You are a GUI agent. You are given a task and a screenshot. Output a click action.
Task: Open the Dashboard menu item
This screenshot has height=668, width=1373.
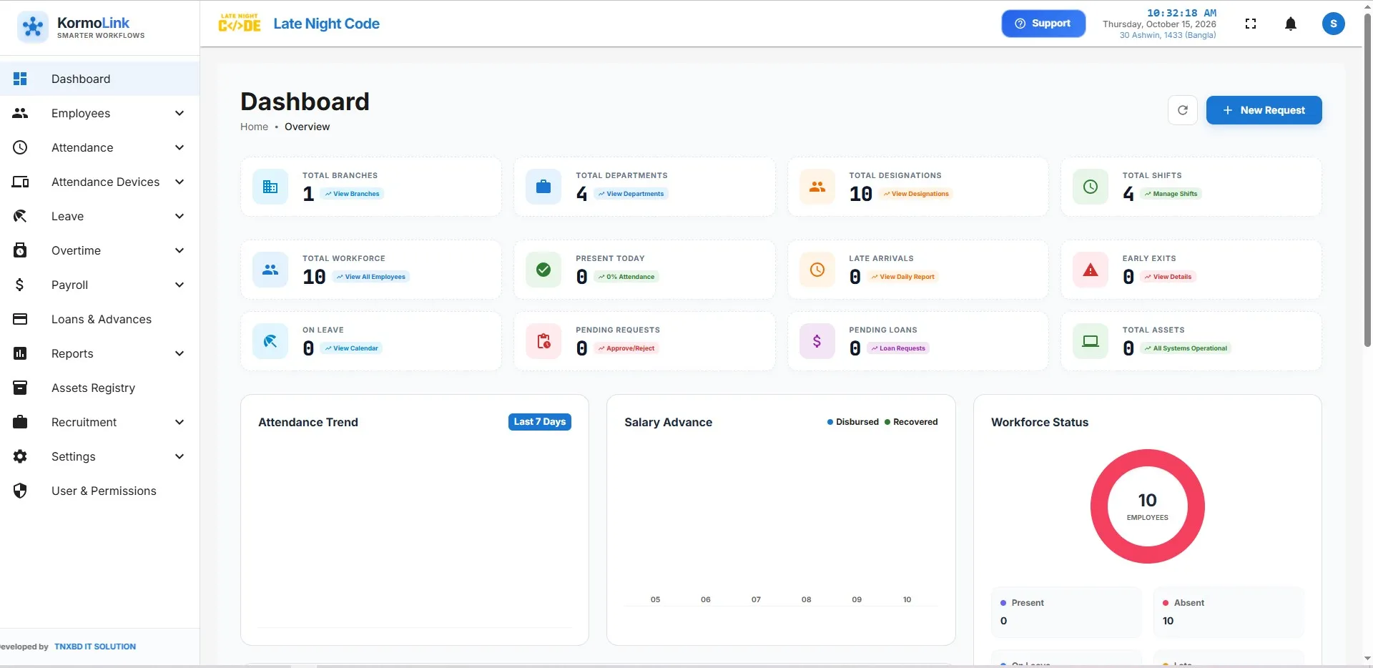[99, 79]
